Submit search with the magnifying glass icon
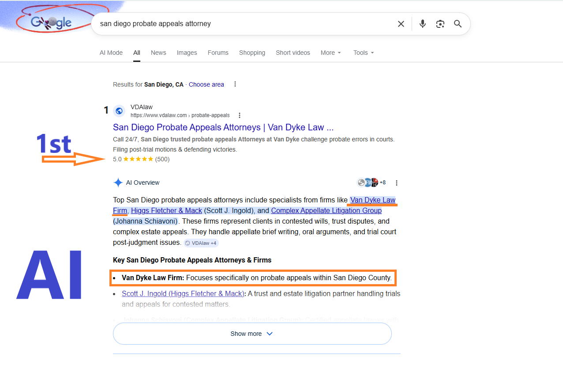The image size is (563, 369). tap(458, 24)
